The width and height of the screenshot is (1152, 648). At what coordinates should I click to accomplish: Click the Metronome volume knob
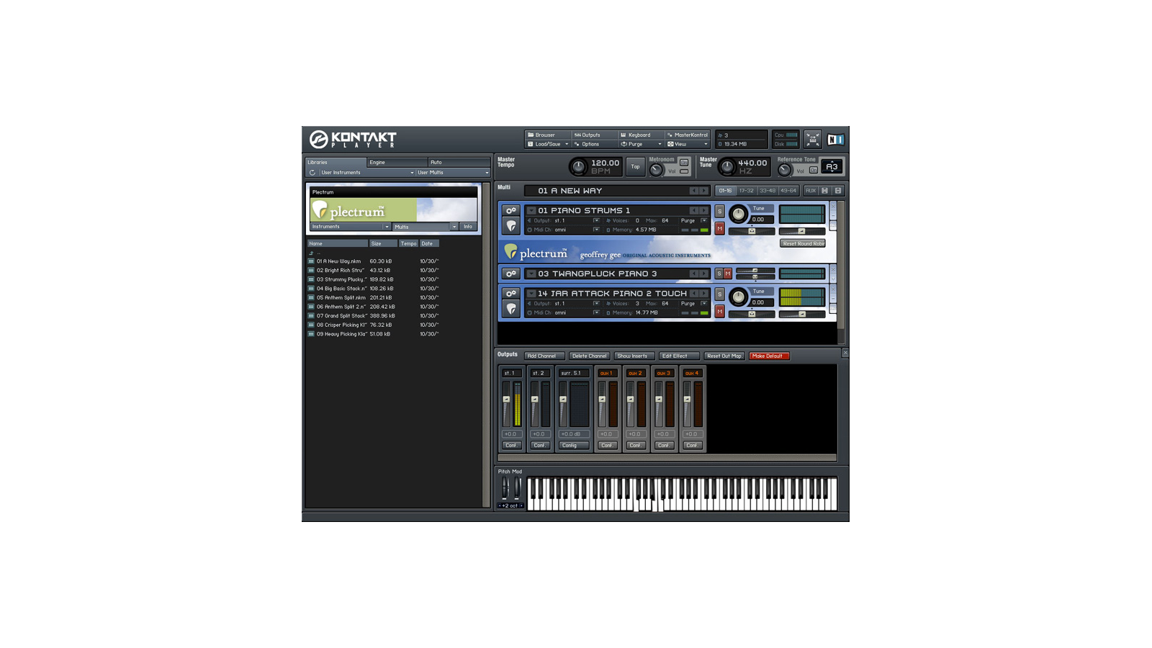[656, 171]
